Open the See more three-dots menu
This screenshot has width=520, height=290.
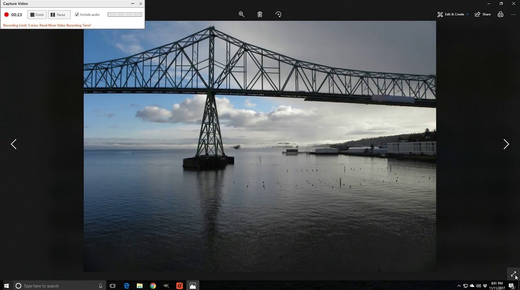[x=513, y=14]
